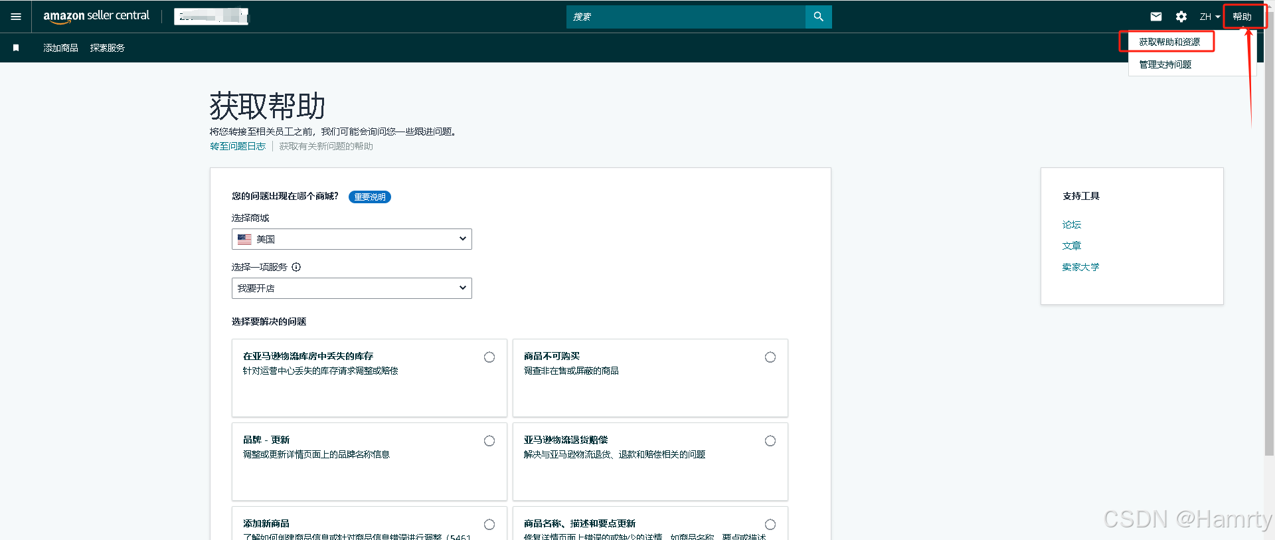Open the ZH language dropdown
Screen dimensions: 1275x540
pos(1209,17)
